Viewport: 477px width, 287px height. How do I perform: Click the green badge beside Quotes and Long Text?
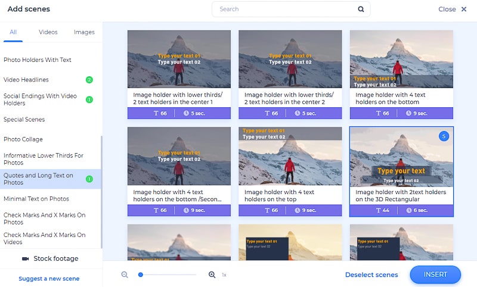pyautogui.click(x=89, y=179)
